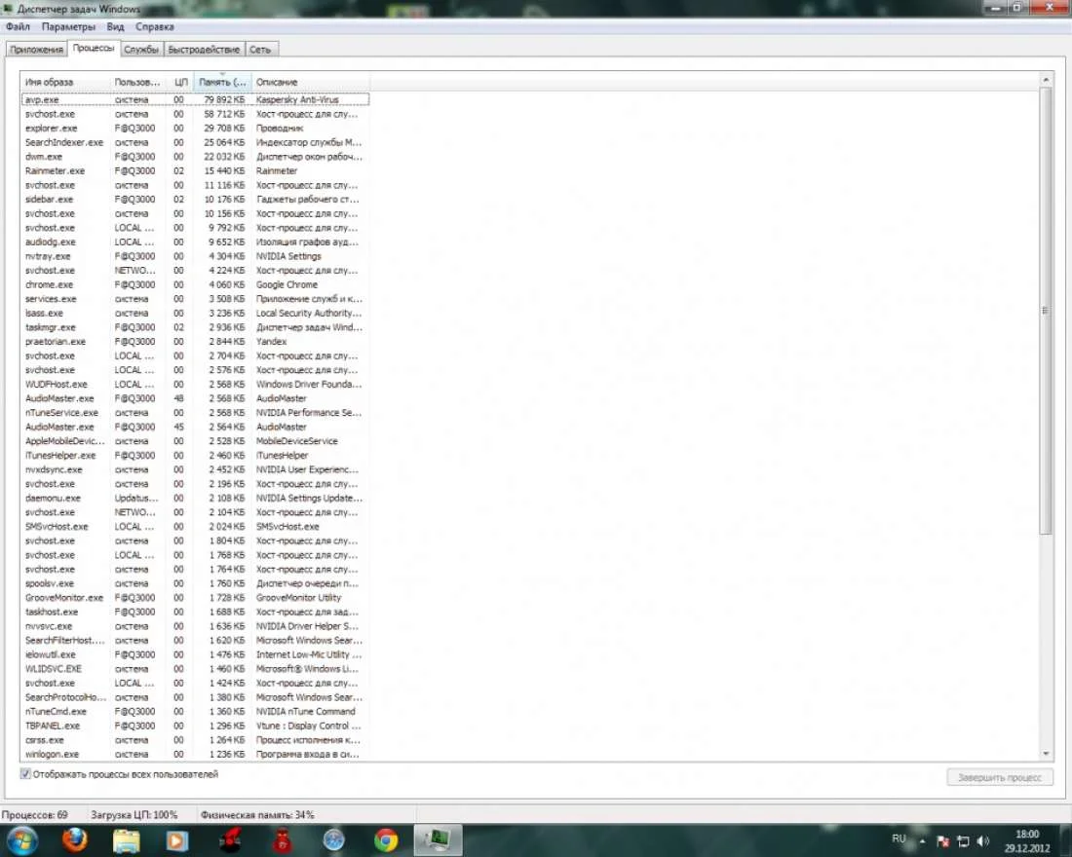Open Action Center flag tray icon

pyautogui.click(x=942, y=841)
